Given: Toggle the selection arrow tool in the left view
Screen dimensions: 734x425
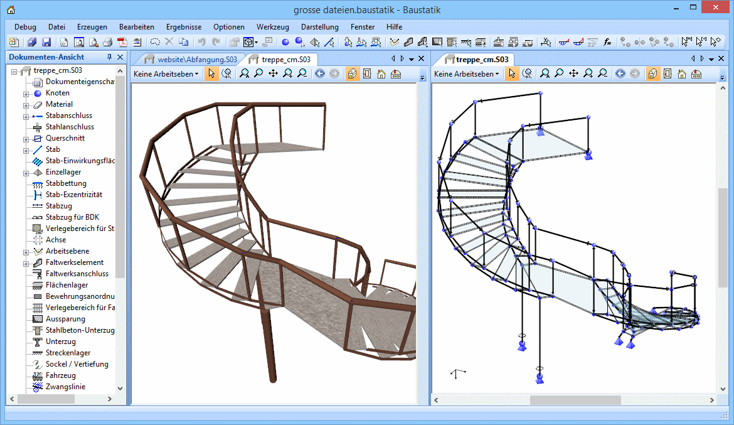Looking at the screenshot, I should [211, 74].
